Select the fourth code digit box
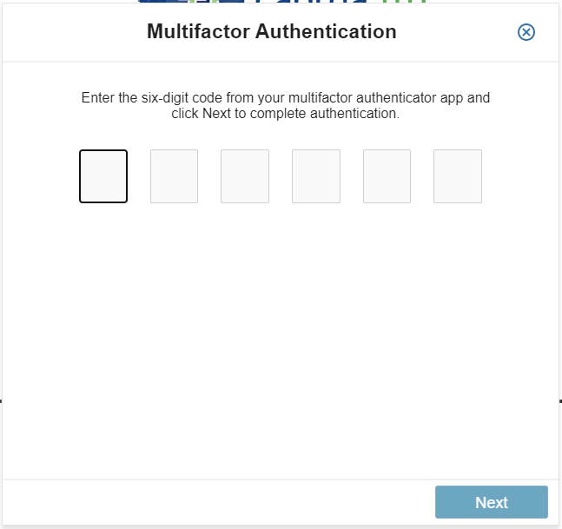Screen dimensions: 562x529 pyautogui.click(x=316, y=176)
